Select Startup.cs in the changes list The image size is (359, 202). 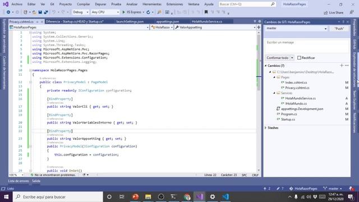(x=288, y=120)
